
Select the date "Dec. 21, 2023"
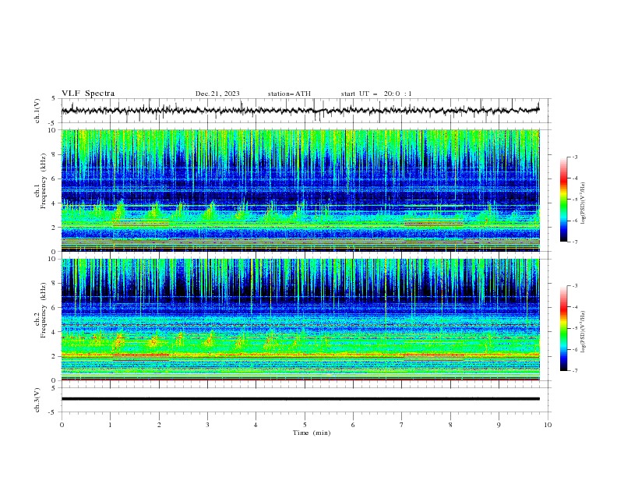(x=217, y=94)
